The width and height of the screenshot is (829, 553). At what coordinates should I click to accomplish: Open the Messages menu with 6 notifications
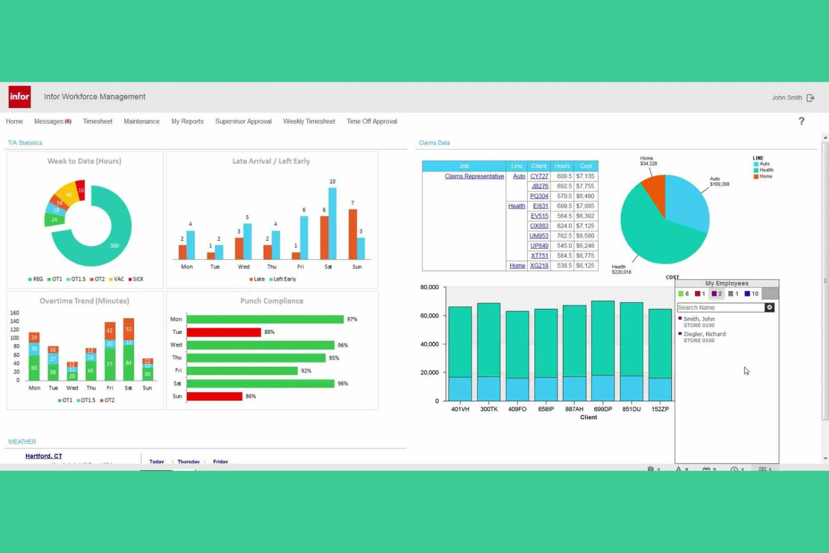[x=52, y=121]
